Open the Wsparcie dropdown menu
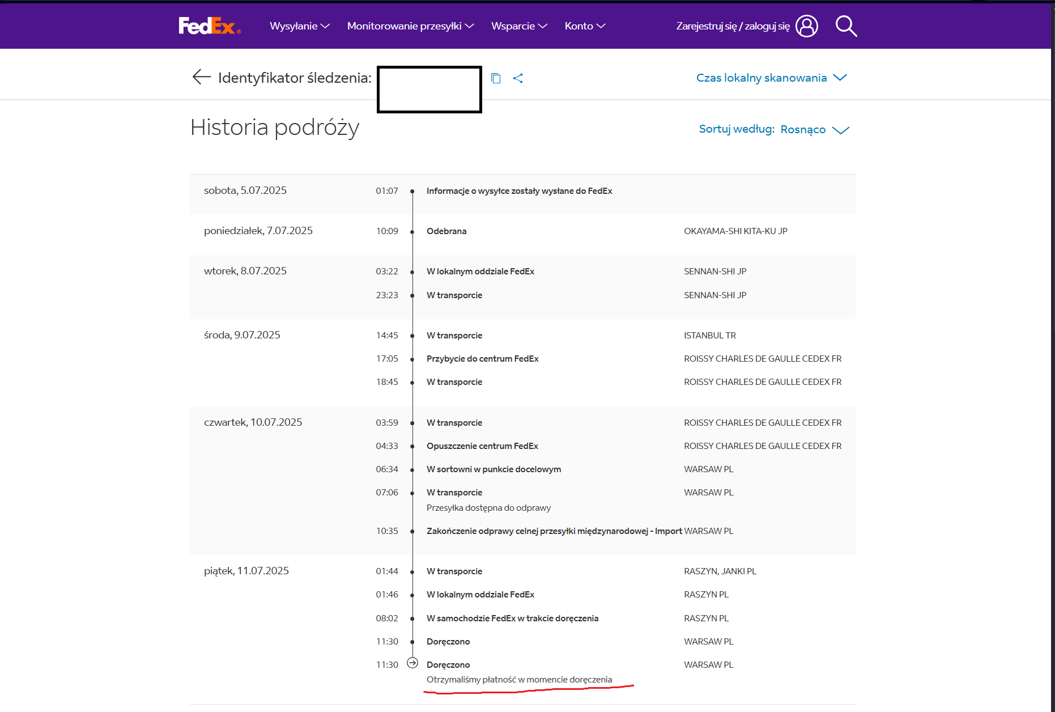This screenshot has width=1055, height=712. tap(519, 26)
